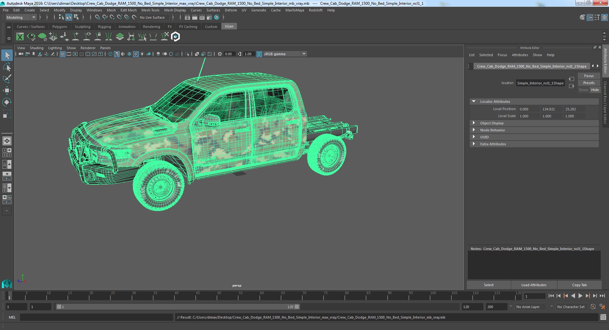Click the Load Attributes button
Viewport: 609px width, 330px height.
[534, 285]
